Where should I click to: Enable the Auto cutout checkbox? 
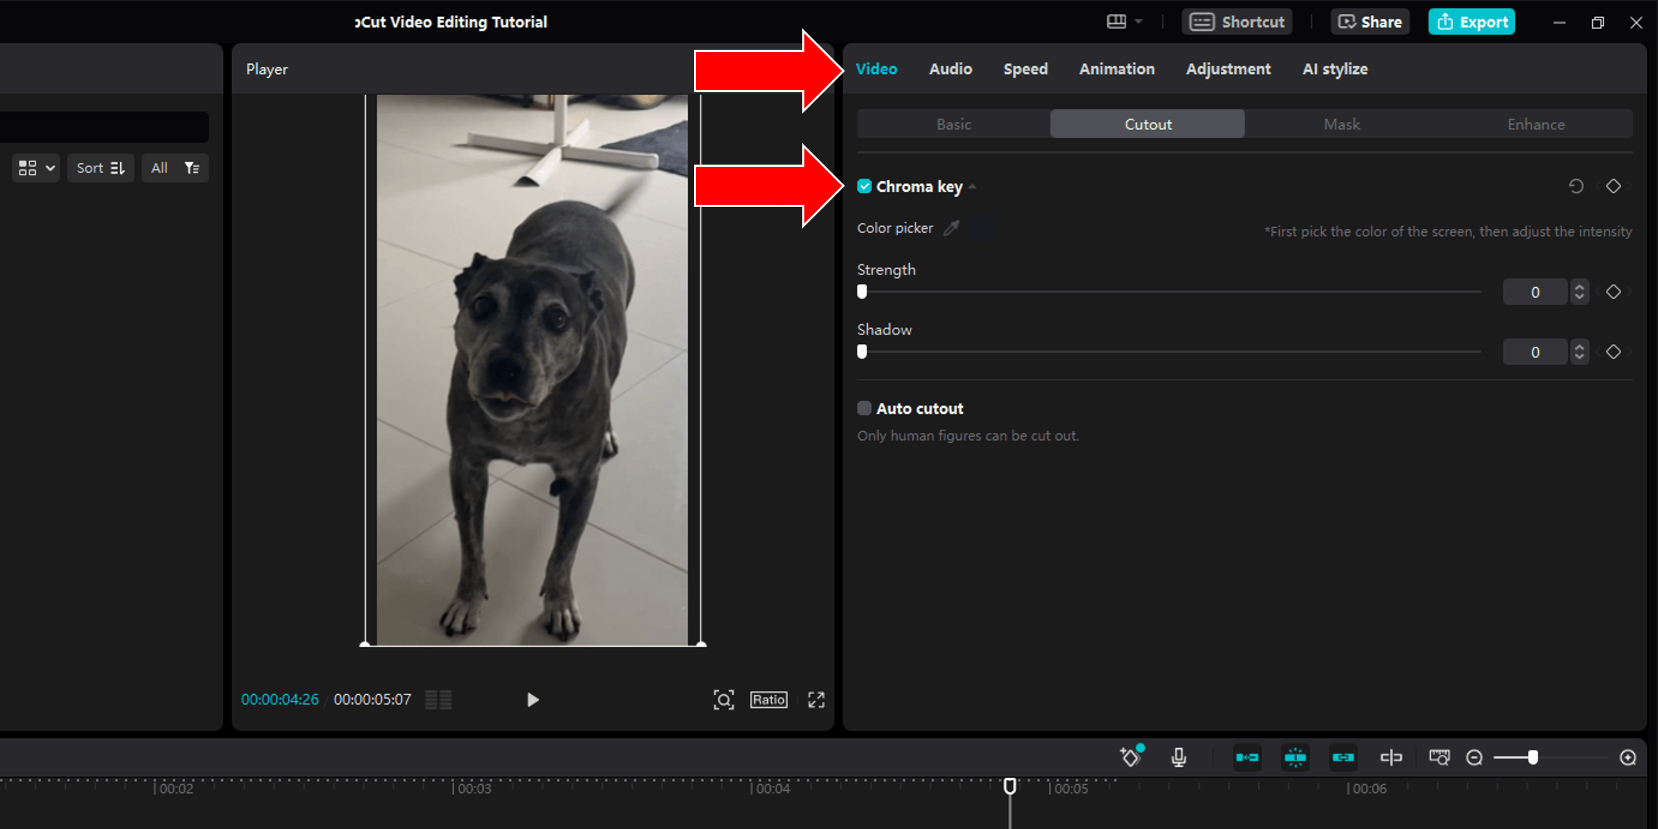tap(864, 409)
